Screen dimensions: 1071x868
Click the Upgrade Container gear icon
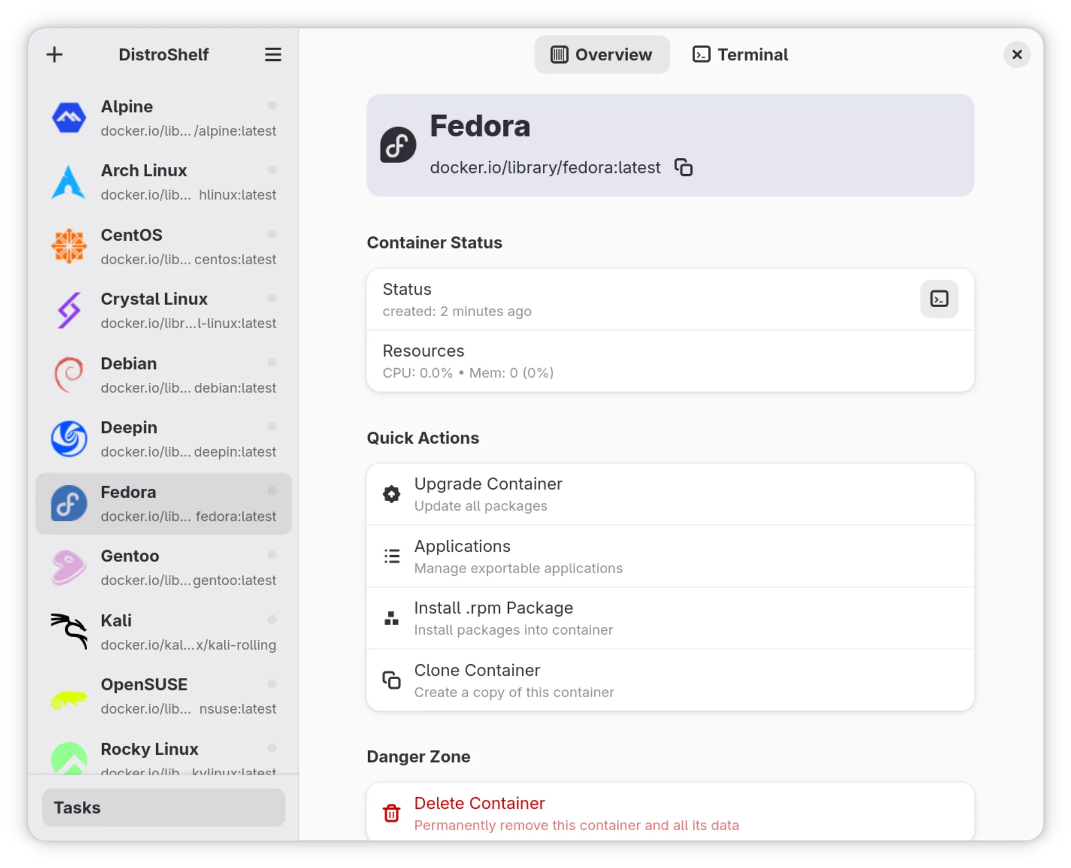(x=391, y=494)
